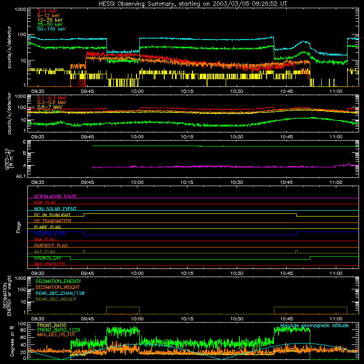Viewport: 364px width, 364px height.
Task: Select the 3-6 keV legend label
Action: (47, 11)
